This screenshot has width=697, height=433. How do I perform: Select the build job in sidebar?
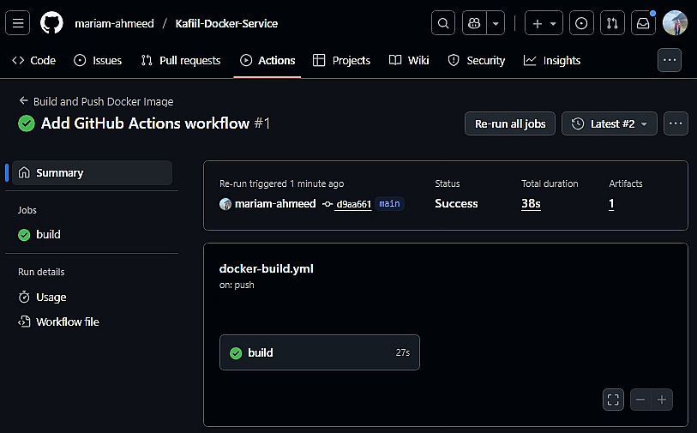click(48, 234)
